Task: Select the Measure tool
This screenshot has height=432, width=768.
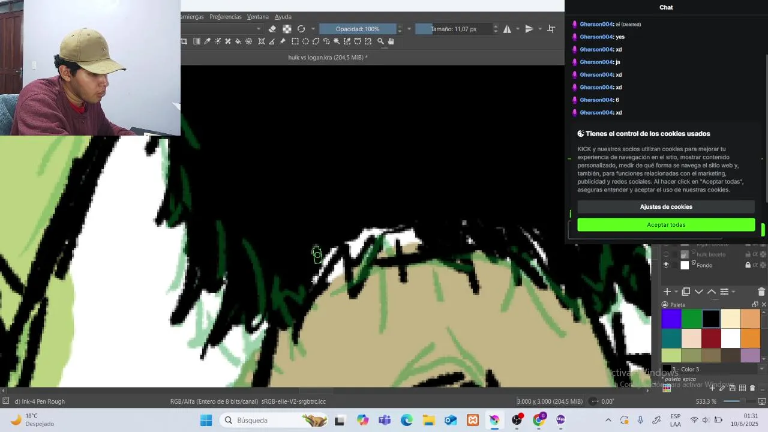Action: coord(272,41)
